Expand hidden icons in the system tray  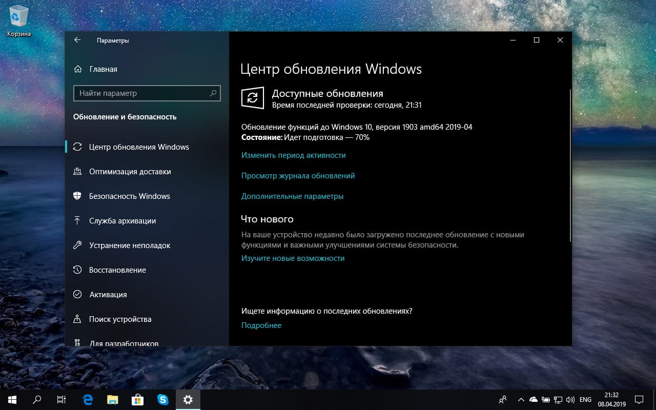521,400
